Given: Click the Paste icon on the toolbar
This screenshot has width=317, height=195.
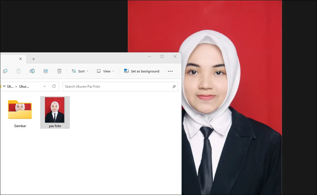Looking at the screenshot, I should 18,71.
